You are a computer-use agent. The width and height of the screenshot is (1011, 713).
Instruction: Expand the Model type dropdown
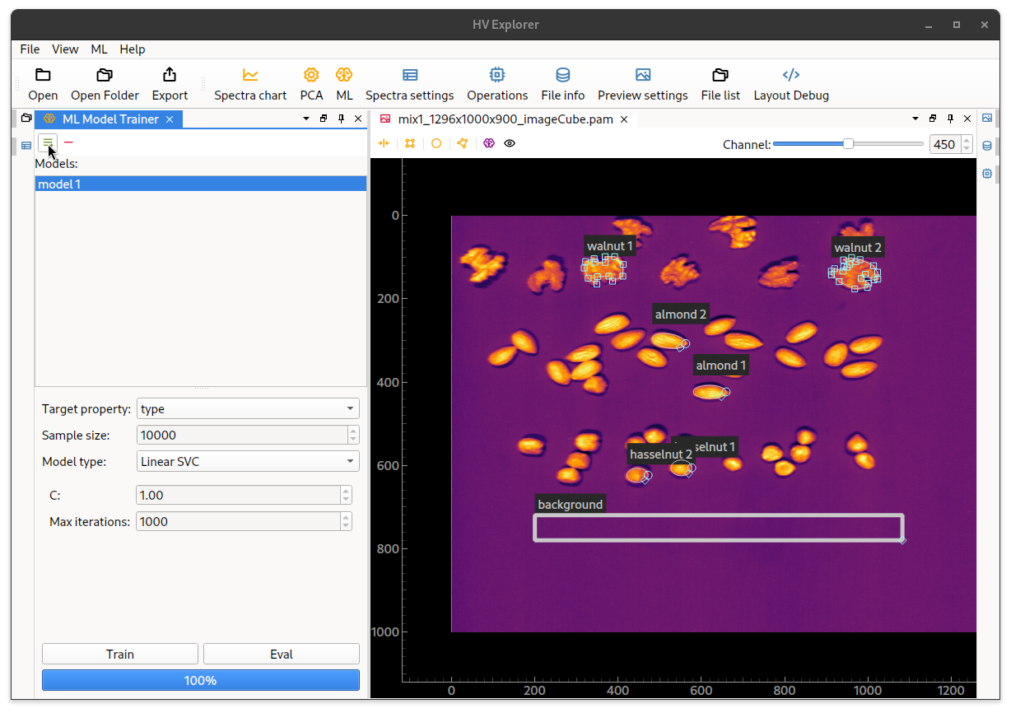point(351,462)
